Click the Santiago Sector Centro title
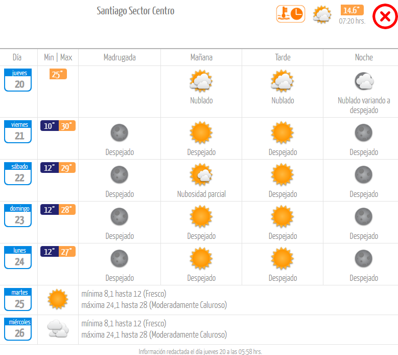Screen dimensions: 398x355 (x=135, y=11)
